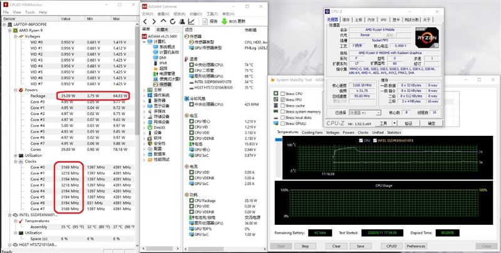Viewport: 501px width, 253px height.
Task: Open the CPU-Z 工具 dropdown arrow
Action: pyautogui.click(x=395, y=123)
